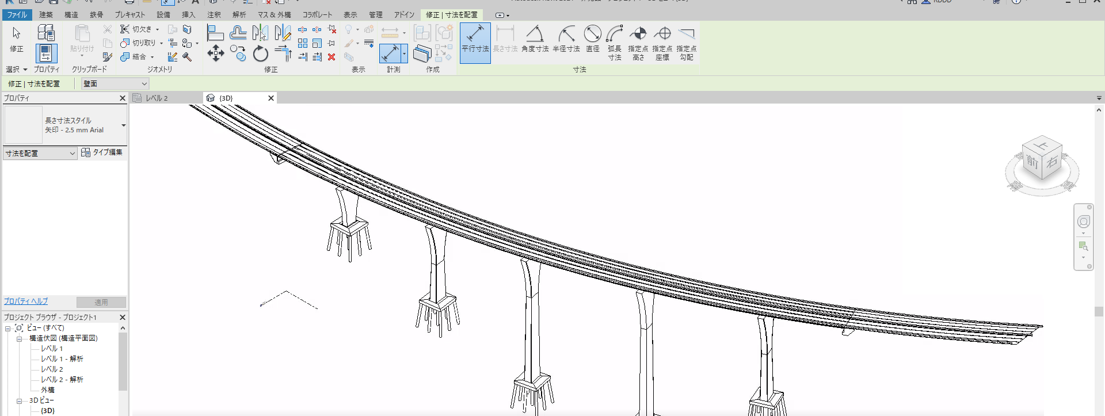Toggle the プロパティ properties palette button

[47, 54]
